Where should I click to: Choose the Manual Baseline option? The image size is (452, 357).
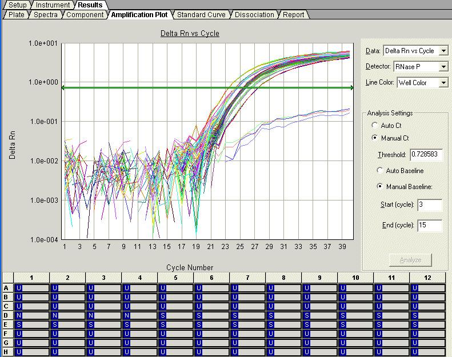380,186
